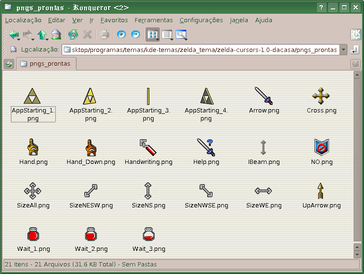Open the Ir menu
Screen dimensions: 364x274
92,20
